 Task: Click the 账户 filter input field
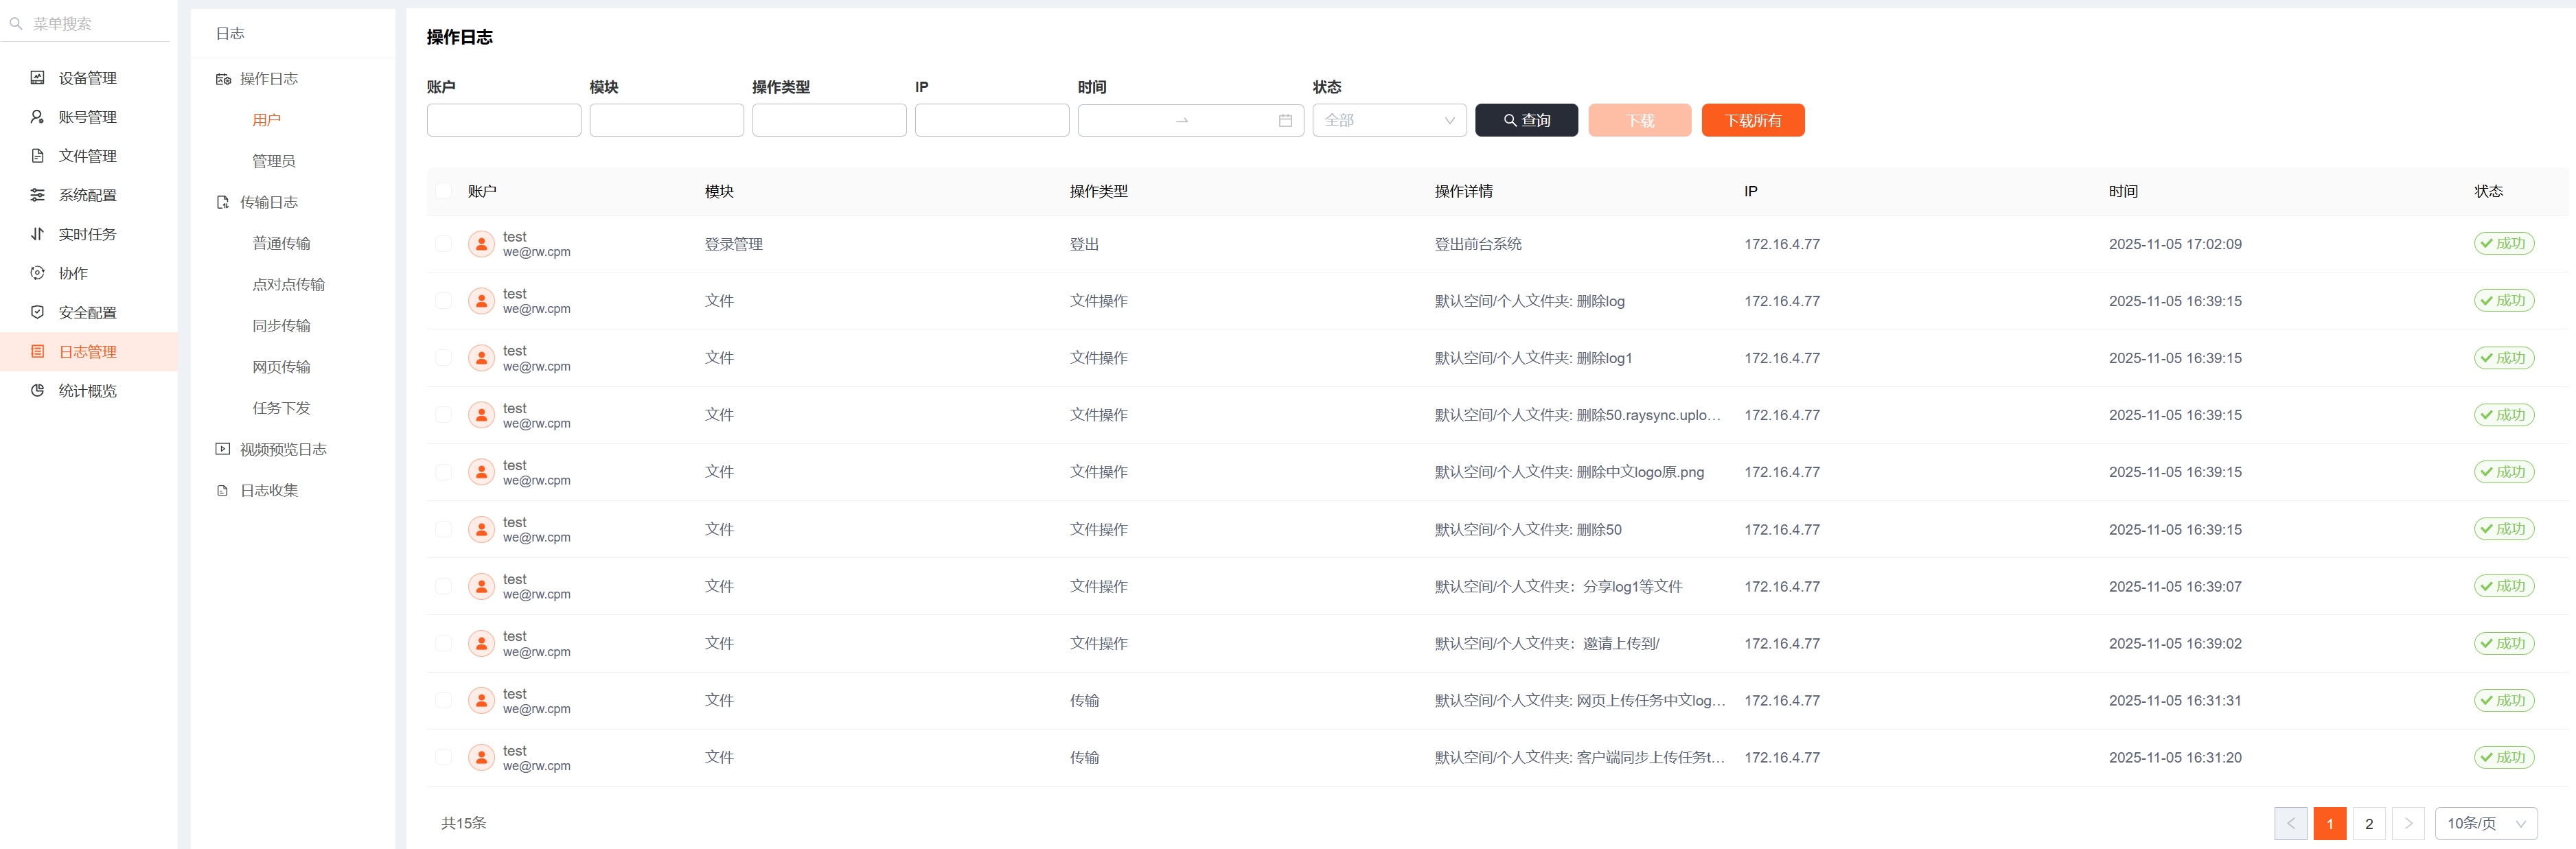point(503,121)
